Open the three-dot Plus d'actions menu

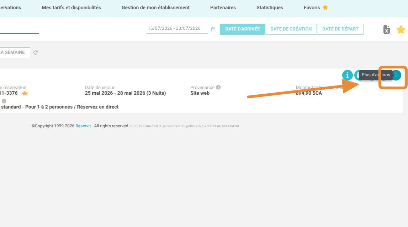pyautogui.click(x=396, y=75)
